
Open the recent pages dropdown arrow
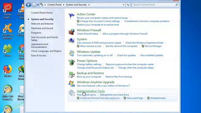(x=38, y=5)
